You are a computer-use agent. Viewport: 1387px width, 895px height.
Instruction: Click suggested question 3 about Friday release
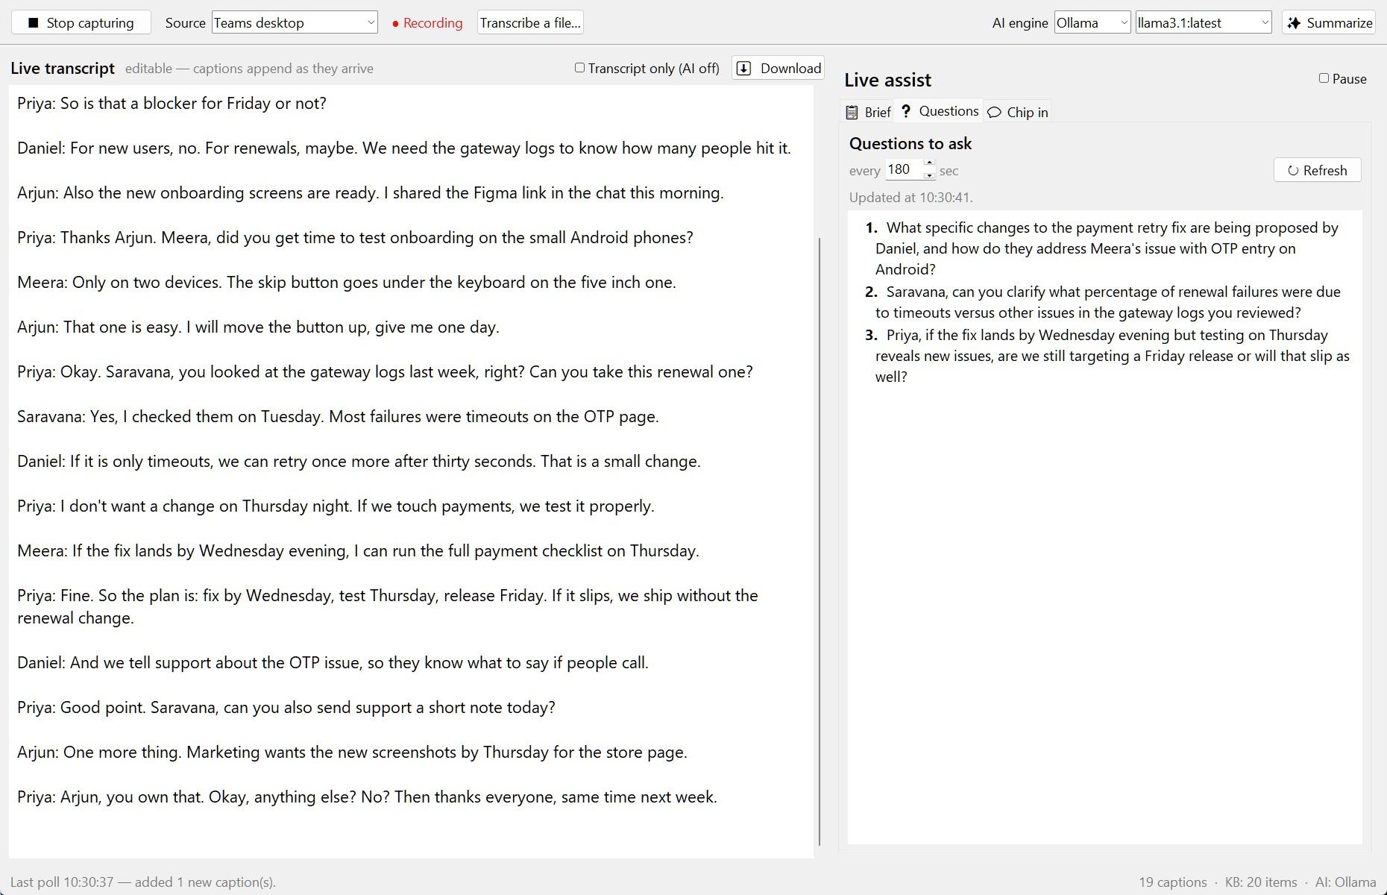pos(1107,356)
